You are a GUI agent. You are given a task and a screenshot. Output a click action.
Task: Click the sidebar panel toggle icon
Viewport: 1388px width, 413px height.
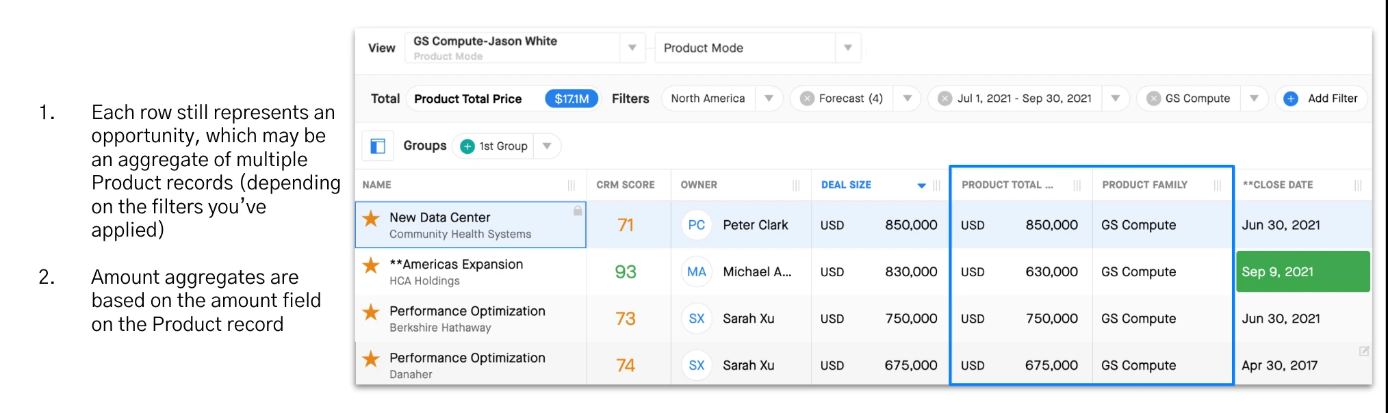coord(378,146)
